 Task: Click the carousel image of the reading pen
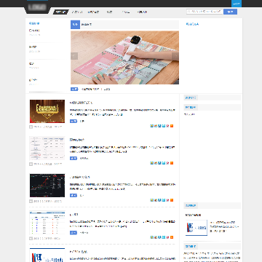(x=124, y=57)
